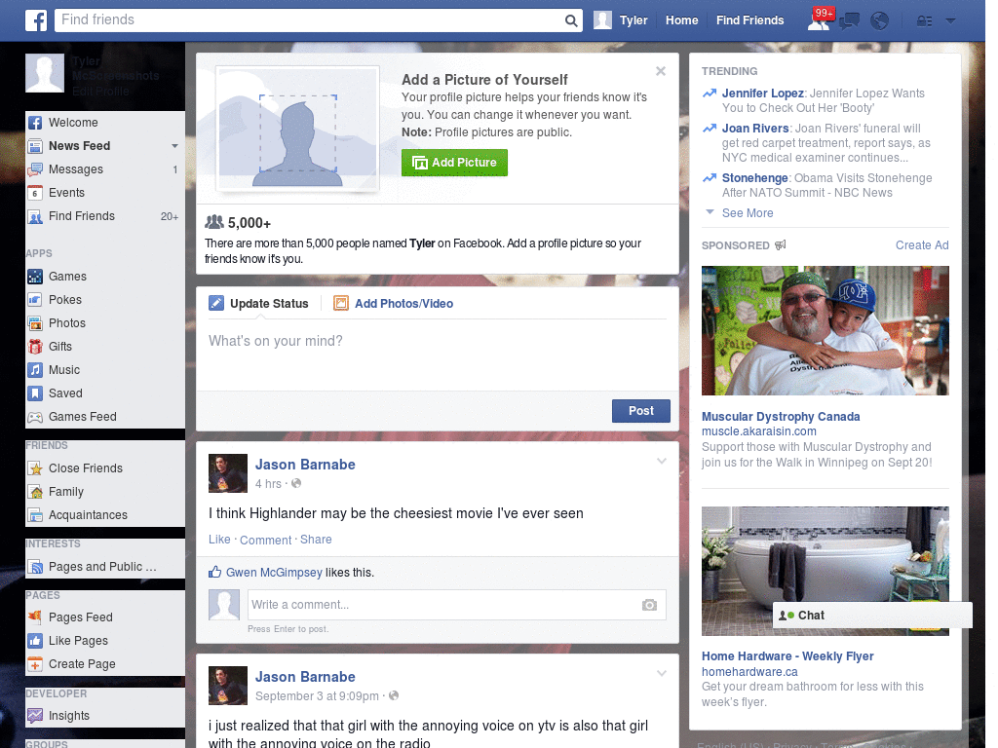Open the messages chat bubbles icon
This screenshot has width=998, height=748.
[849, 21]
